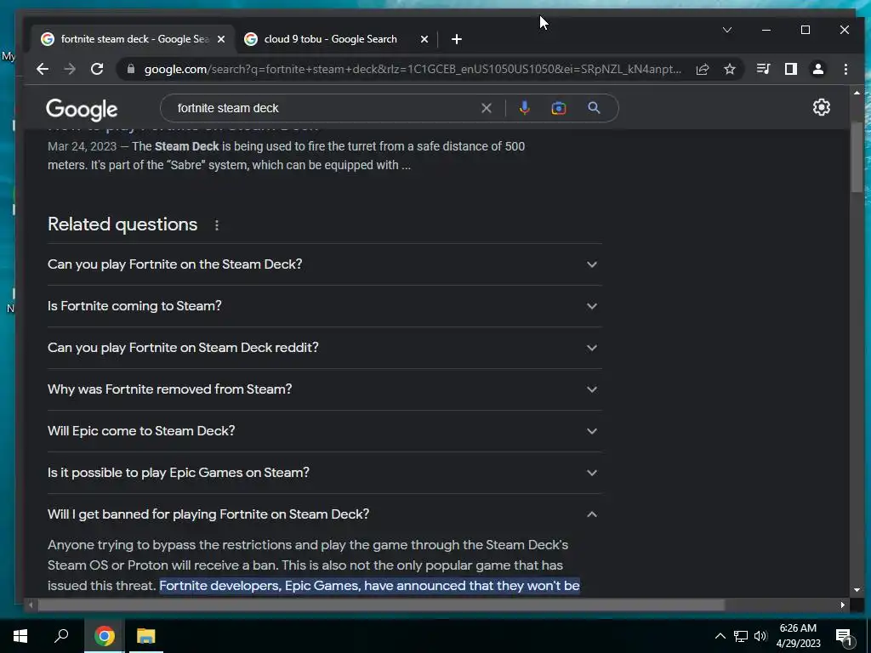Click the scroll up arrow
871x653 pixels.
coord(857,93)
